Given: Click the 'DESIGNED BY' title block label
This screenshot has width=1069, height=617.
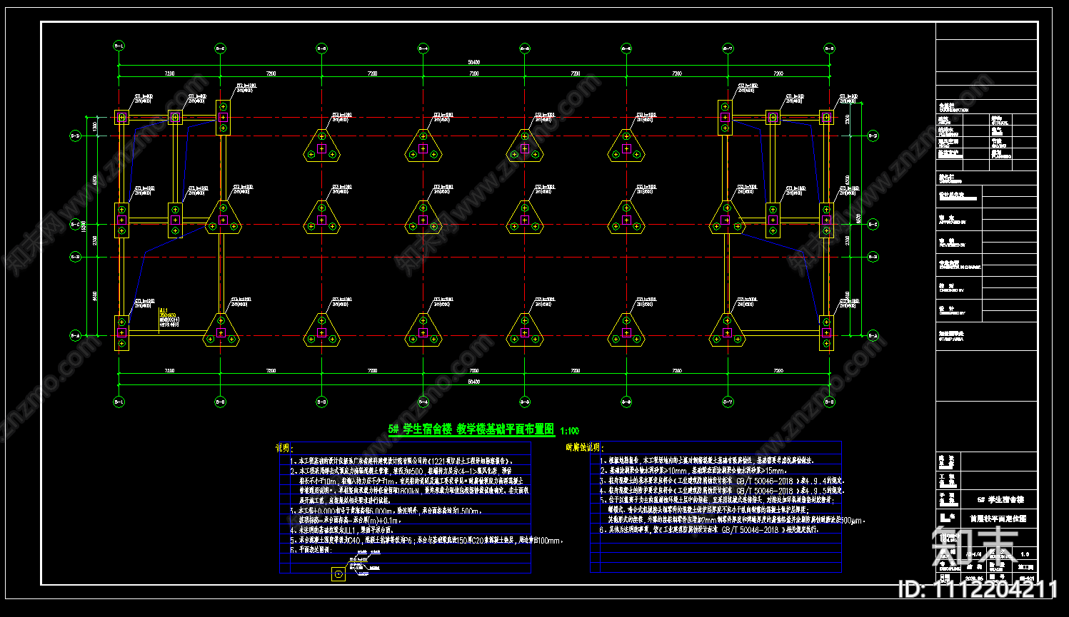Looking at the screenshot, I should pyautogui.click(x=952, y=313).
